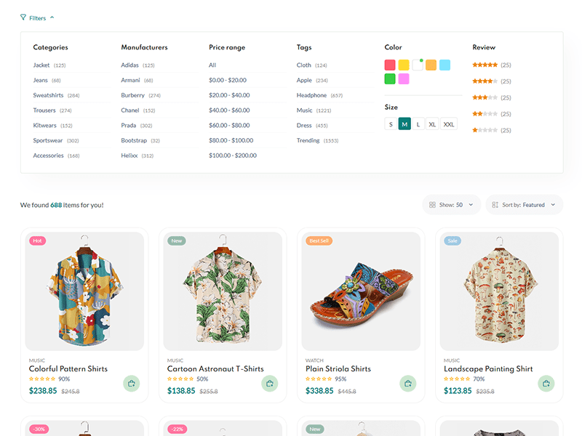The image size is (582, 436).
Task: Open the Headphone tag link
Action: click(311, 95)
